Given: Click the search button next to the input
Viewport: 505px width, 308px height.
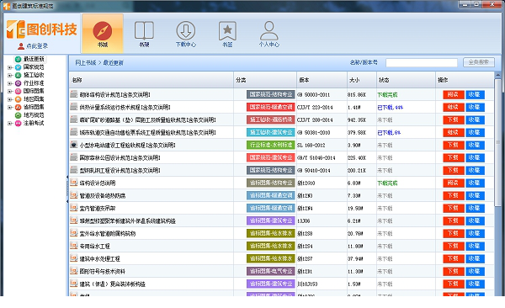Looking at the screenshot, I should (x=479, y=62).
